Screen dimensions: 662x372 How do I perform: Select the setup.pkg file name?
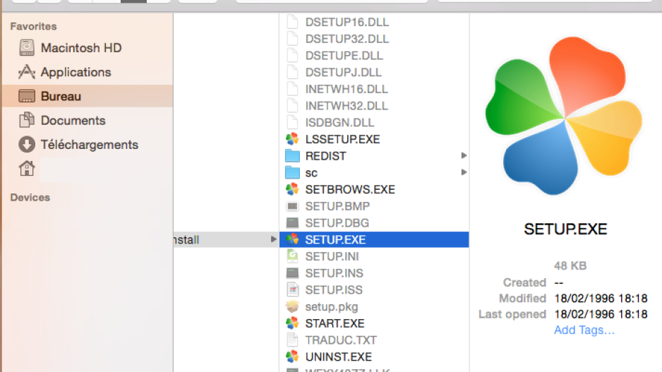pos(332,306)
